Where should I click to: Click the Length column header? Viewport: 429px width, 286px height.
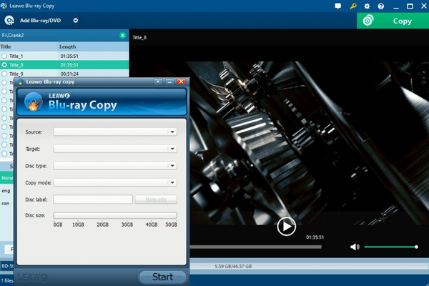68,46
